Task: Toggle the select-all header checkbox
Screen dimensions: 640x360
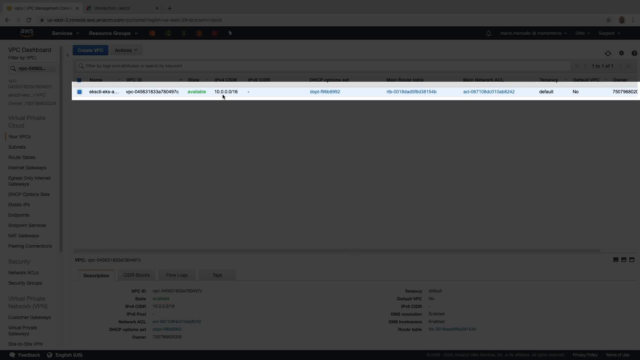Action: (79, 80)
